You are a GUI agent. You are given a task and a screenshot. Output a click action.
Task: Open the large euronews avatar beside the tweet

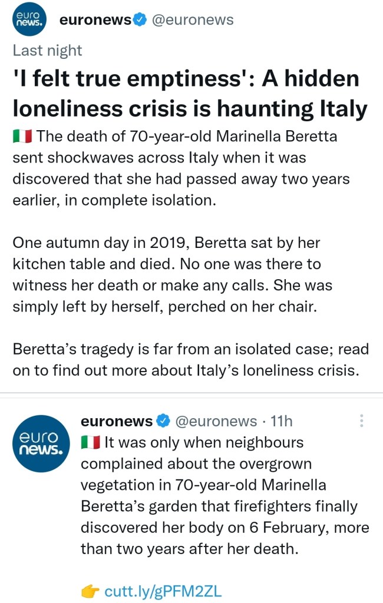[40, 443]
